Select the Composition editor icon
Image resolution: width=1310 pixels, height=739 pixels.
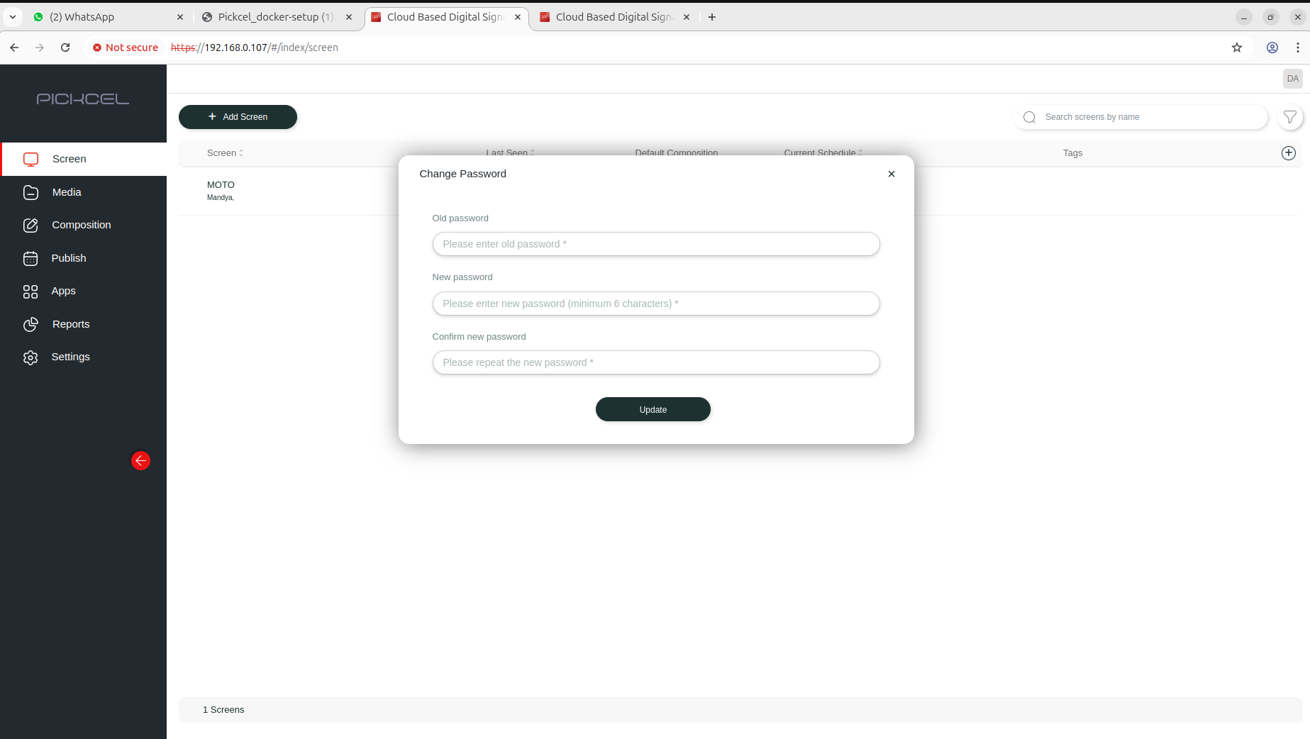coord(30,225)
